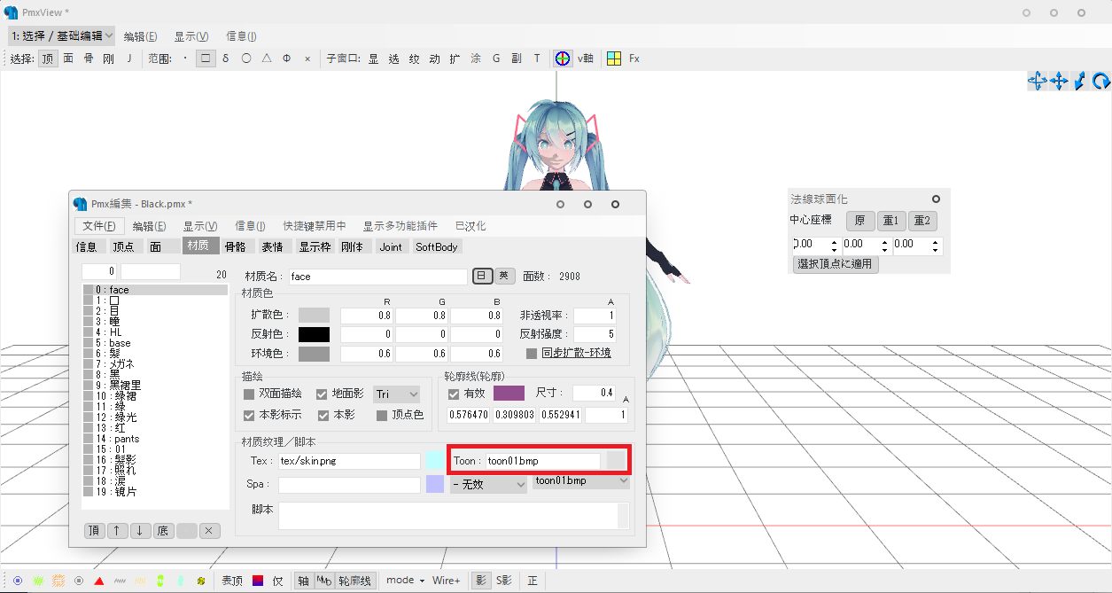Choose the lasso δ range selection shape
Viewport: 1112px width, 593px height.
[226, 59]
